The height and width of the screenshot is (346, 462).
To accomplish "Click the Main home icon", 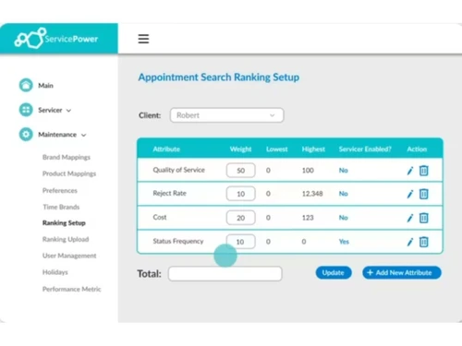I will tap(26, 85).
